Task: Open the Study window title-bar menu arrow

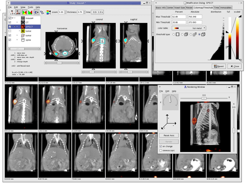Action: [8, 3]
